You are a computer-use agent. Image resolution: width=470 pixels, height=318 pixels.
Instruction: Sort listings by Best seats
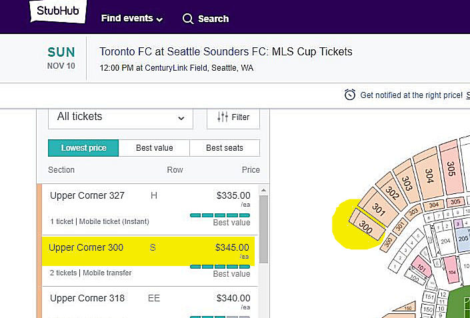tap(225, 148)
